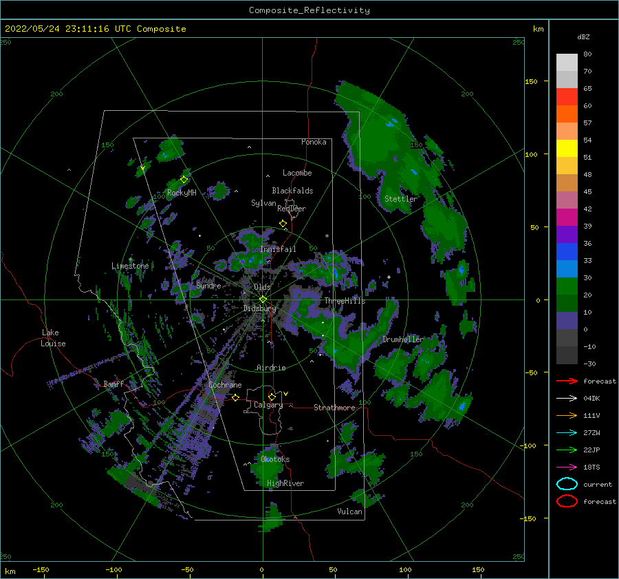
Task: Click the dBZ legend heading
Action: point(583,36)
